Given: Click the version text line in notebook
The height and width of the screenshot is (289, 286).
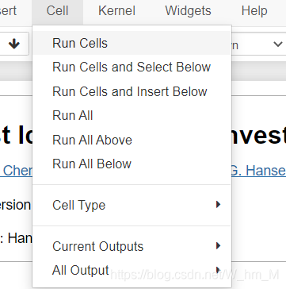Looking at the screenshot, I should pyautogui.click(x=15, y=205).
